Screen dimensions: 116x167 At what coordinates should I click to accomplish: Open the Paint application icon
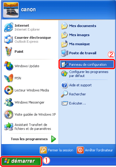9,51
